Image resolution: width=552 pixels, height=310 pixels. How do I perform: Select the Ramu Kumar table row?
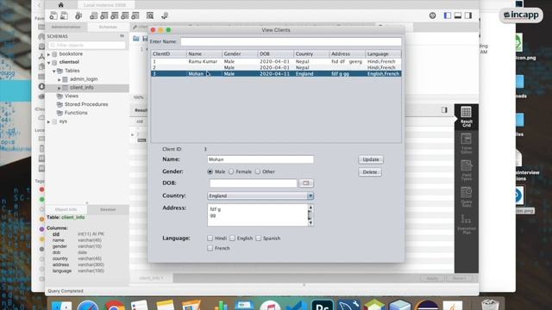click(276, 61)
